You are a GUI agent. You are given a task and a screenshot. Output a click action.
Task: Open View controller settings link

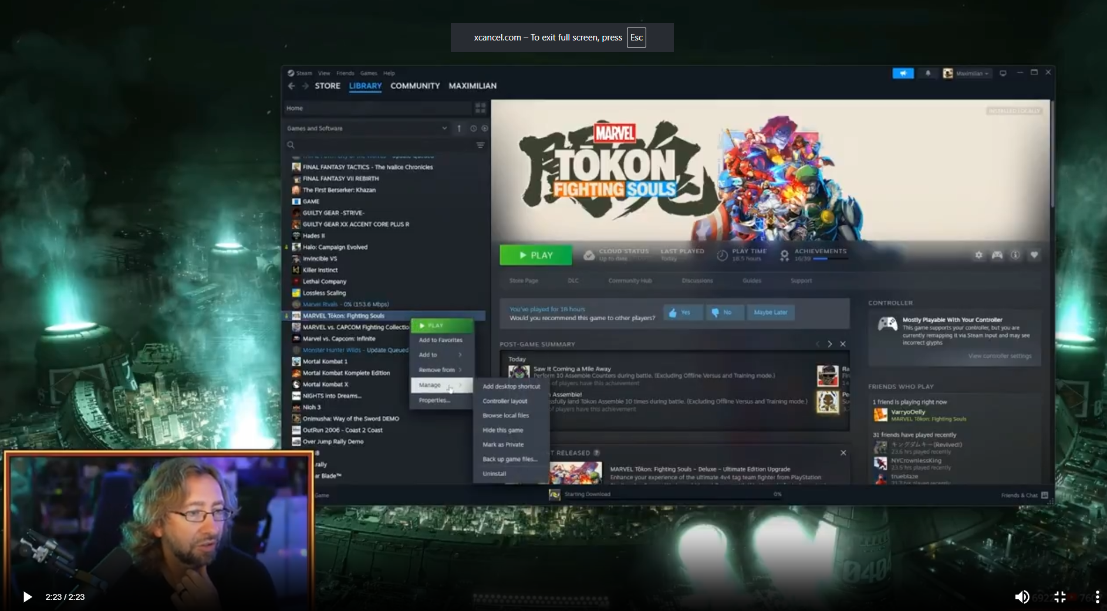coord(1000,356)
